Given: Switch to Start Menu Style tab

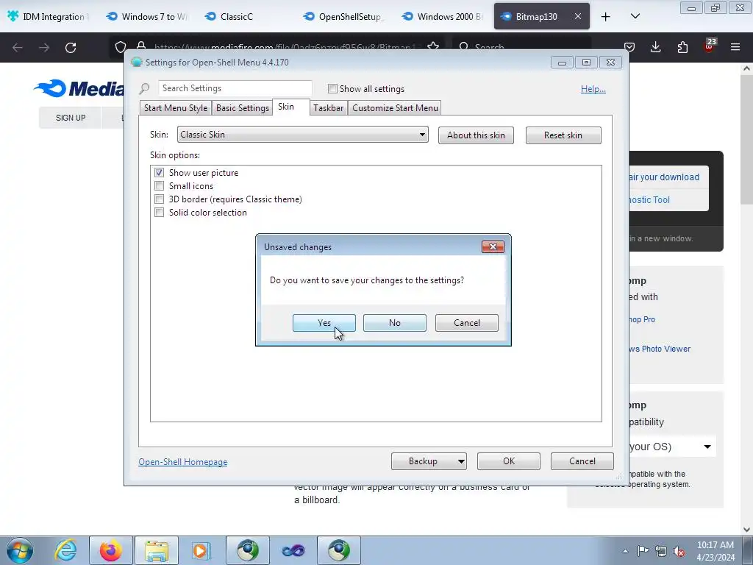Looking at the screenshot, I should tap(176, 107).
